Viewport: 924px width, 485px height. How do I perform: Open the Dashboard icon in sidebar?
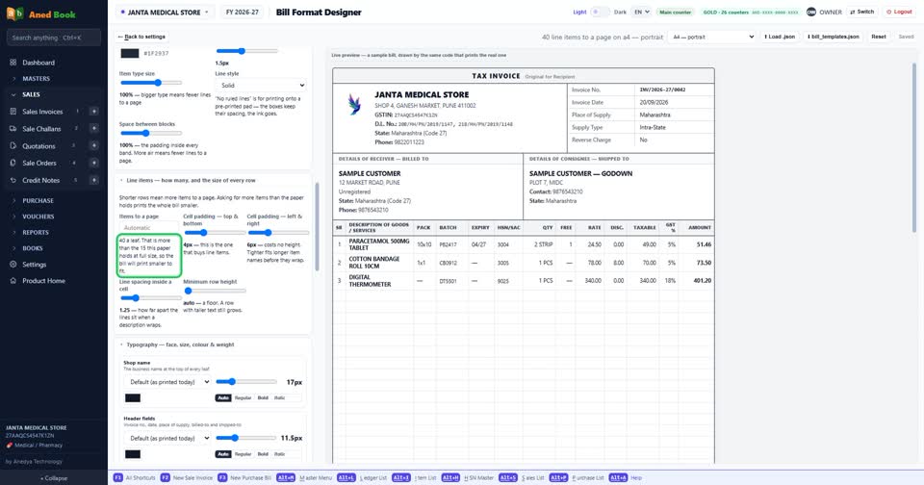pyautogui.click(x=13, y=63)
